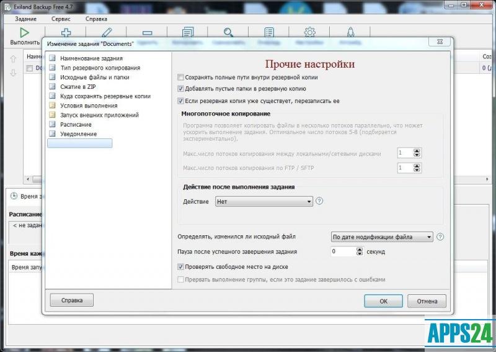496x352 pixels.
Task: Enable 'Сохранять полные пути' checkbox
Action: pos(180,78)
